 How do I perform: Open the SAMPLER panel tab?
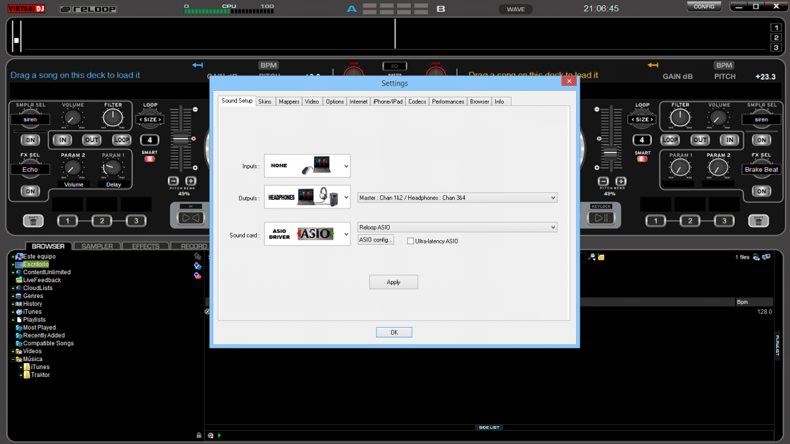[x=97, y=246]
